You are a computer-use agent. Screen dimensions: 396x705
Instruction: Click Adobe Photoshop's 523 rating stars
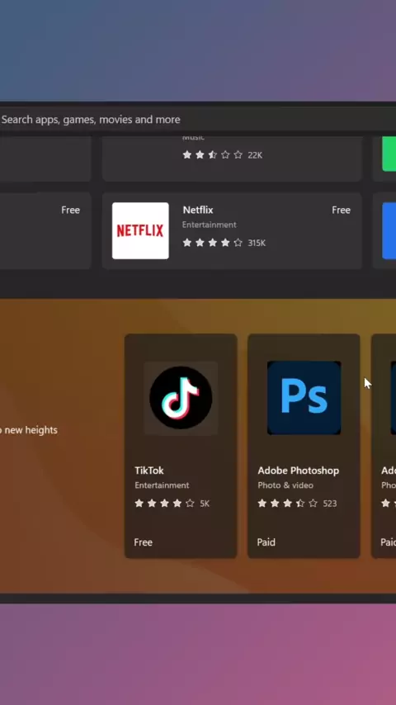(x=297, y=504)
